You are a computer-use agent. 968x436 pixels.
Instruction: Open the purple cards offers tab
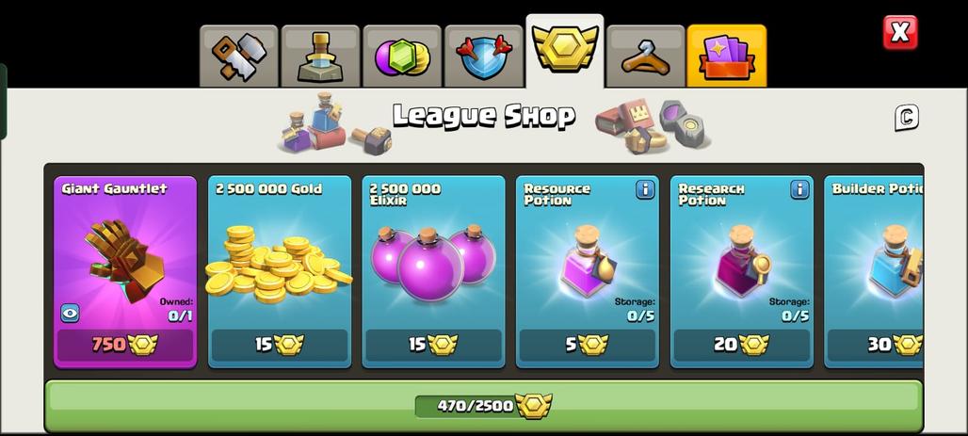pyautogui.click(x=727, y=57)
